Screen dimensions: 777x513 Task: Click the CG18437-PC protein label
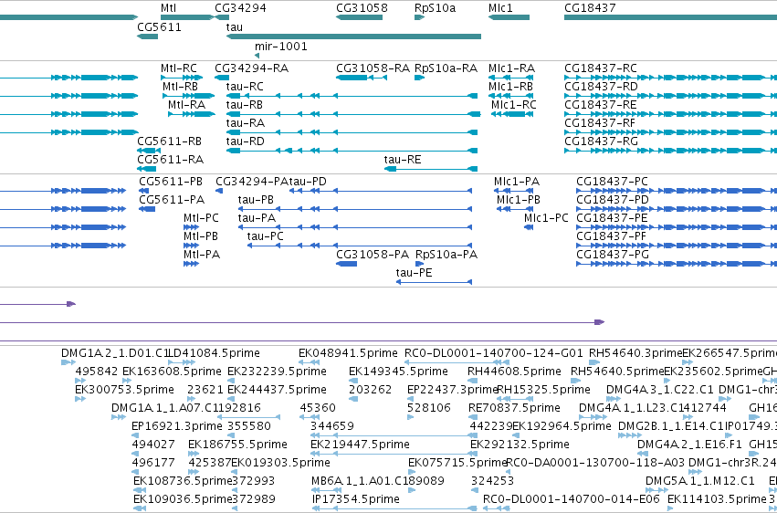[612, 182]
